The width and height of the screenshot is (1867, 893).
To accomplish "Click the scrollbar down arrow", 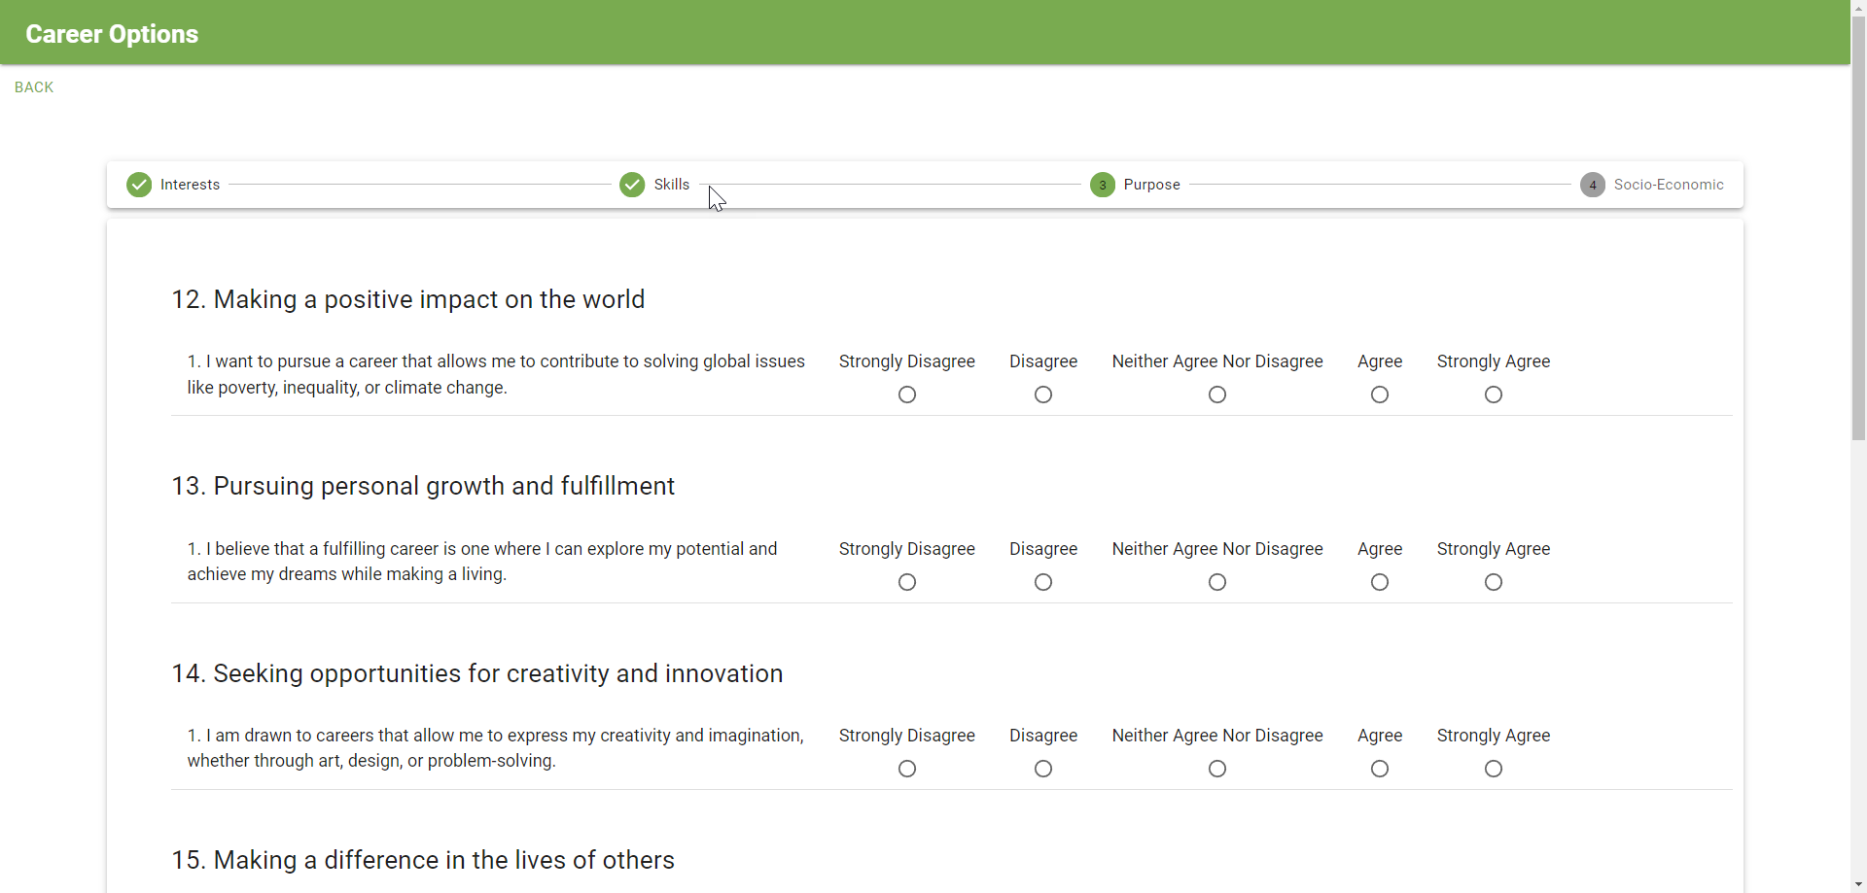I will [1858, 885].
